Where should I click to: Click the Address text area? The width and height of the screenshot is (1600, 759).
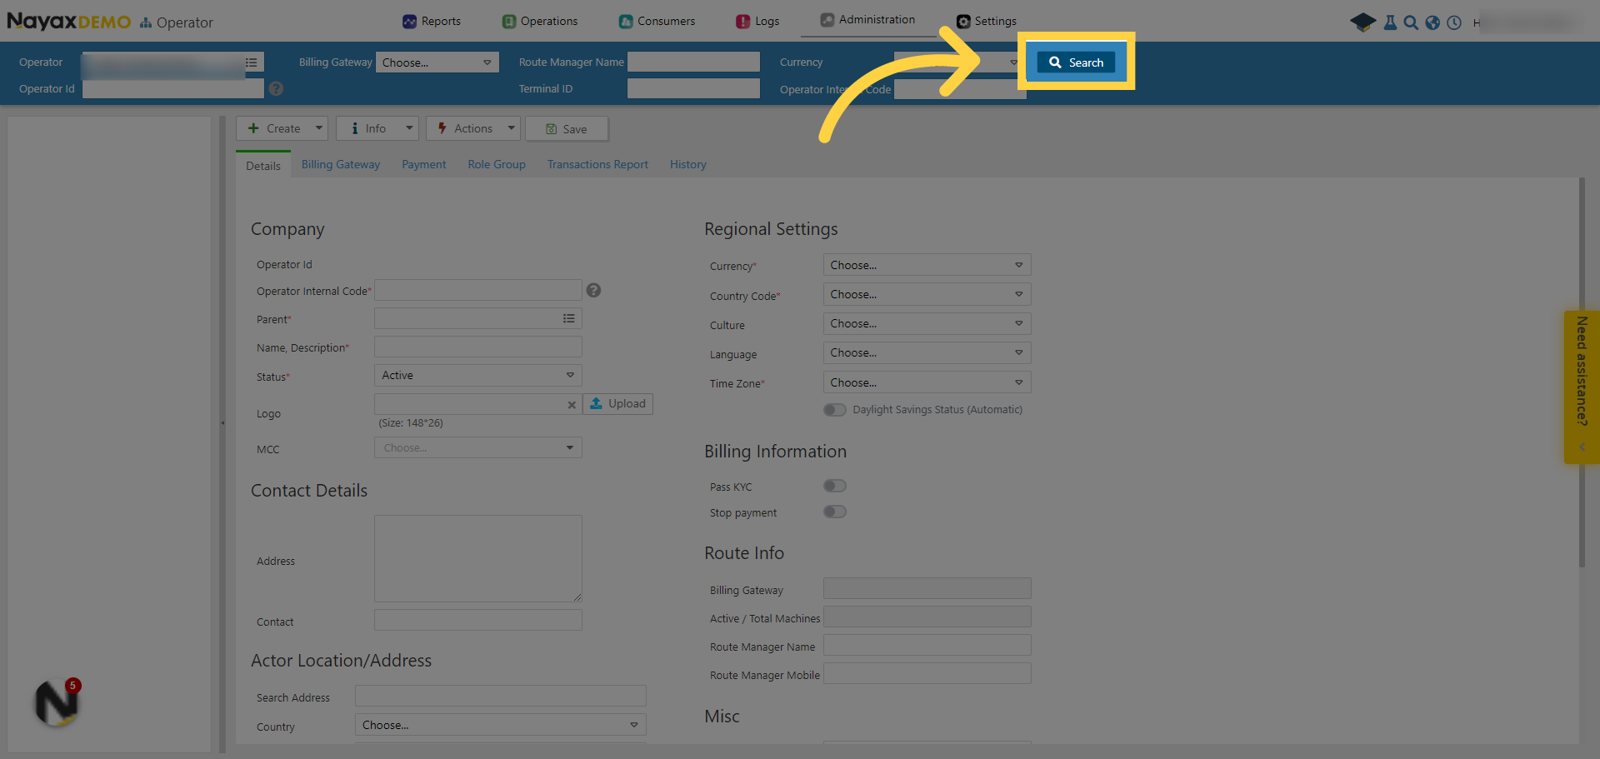pos(478,558)
